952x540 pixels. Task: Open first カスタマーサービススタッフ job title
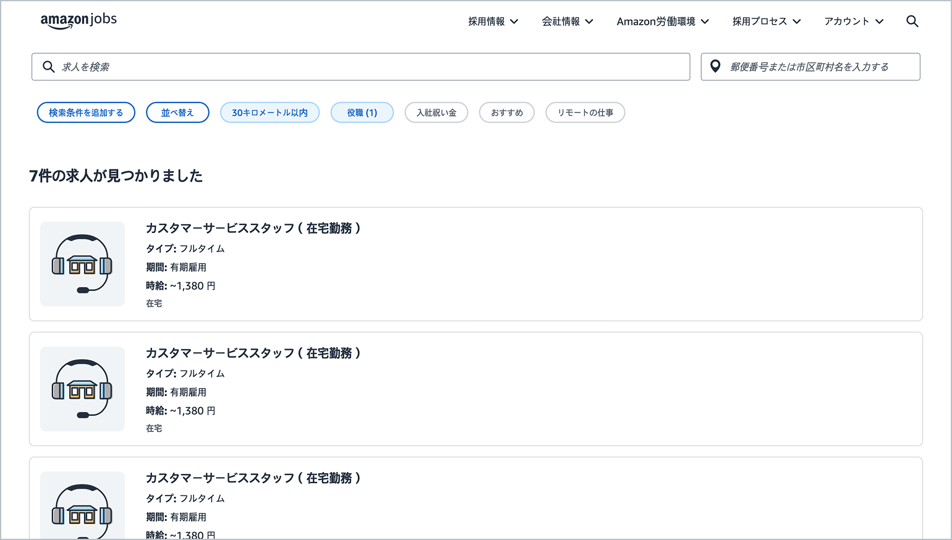click(x=253, y=228)
